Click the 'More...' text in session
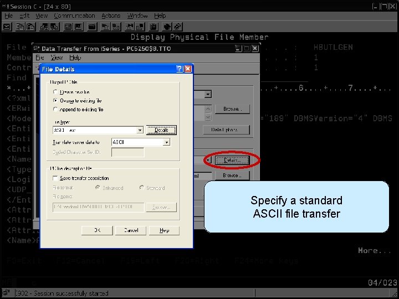This screenshot has width=399, height=299. coord(374,251)
